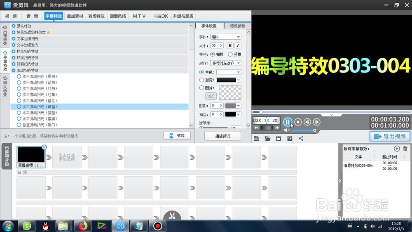Open Firefox from the taskbar
The height and width of the screenshot is (232, 412).
82,226
